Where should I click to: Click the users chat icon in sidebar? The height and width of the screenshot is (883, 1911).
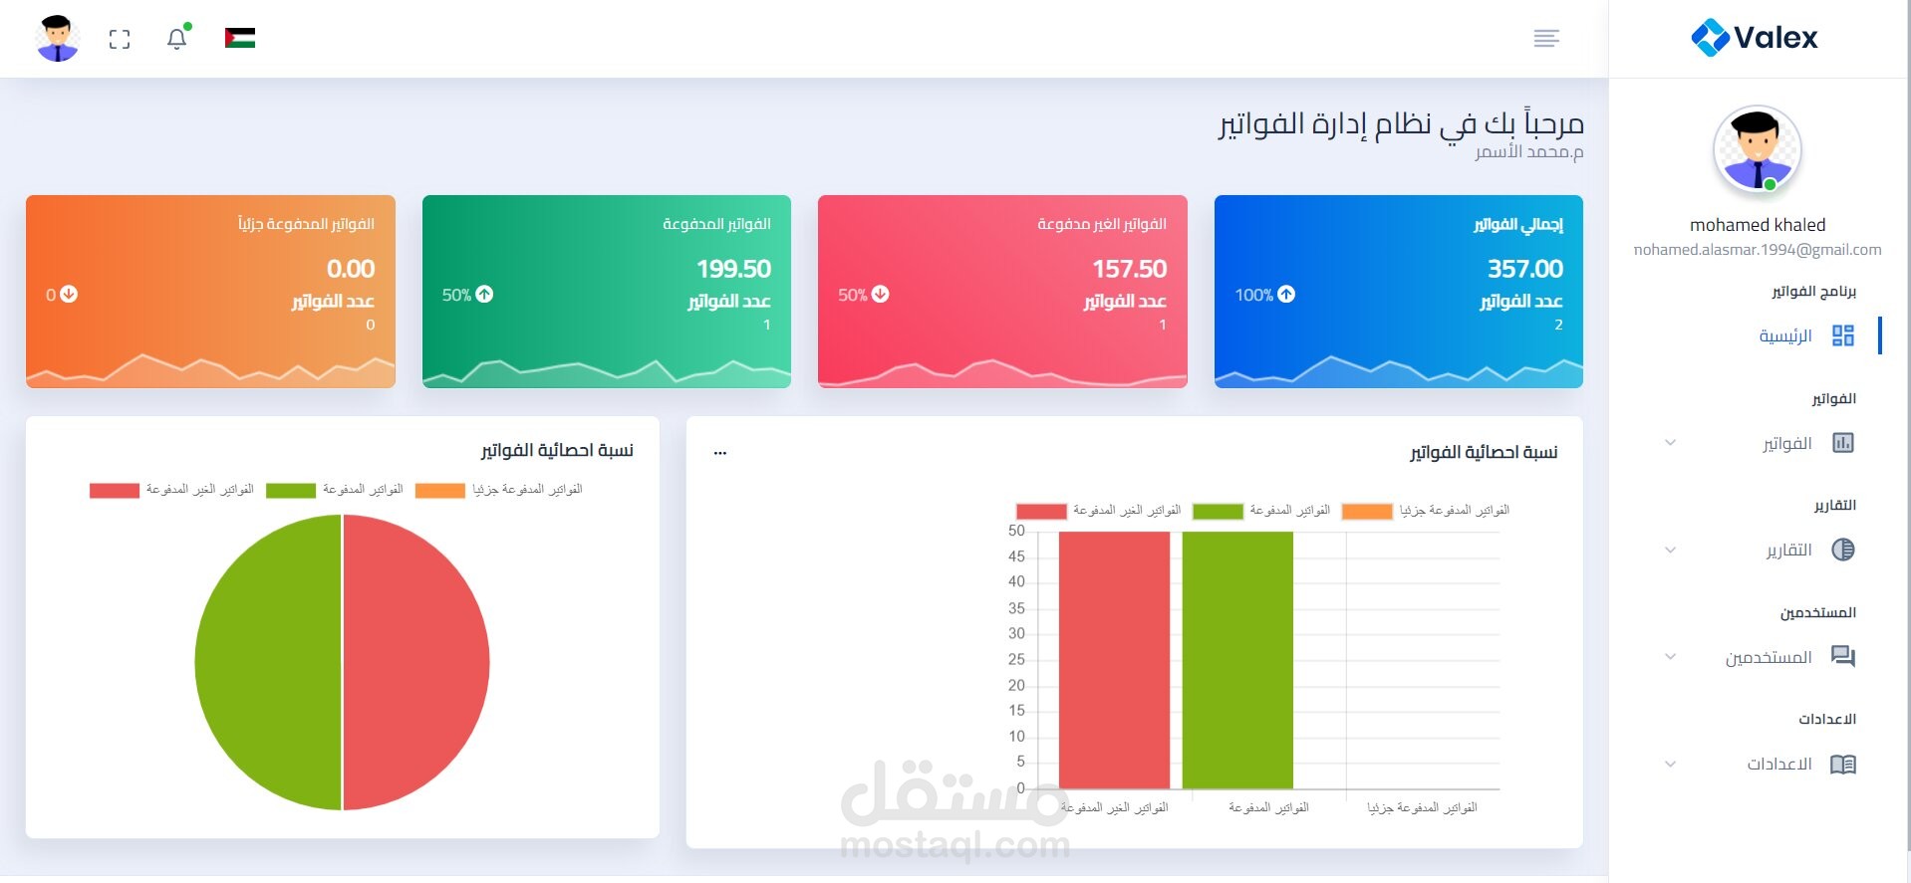(1843, 657)
